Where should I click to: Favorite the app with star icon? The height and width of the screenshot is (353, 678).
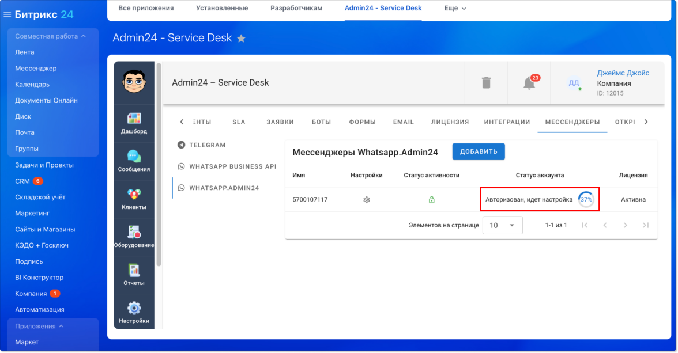[242, 39]
